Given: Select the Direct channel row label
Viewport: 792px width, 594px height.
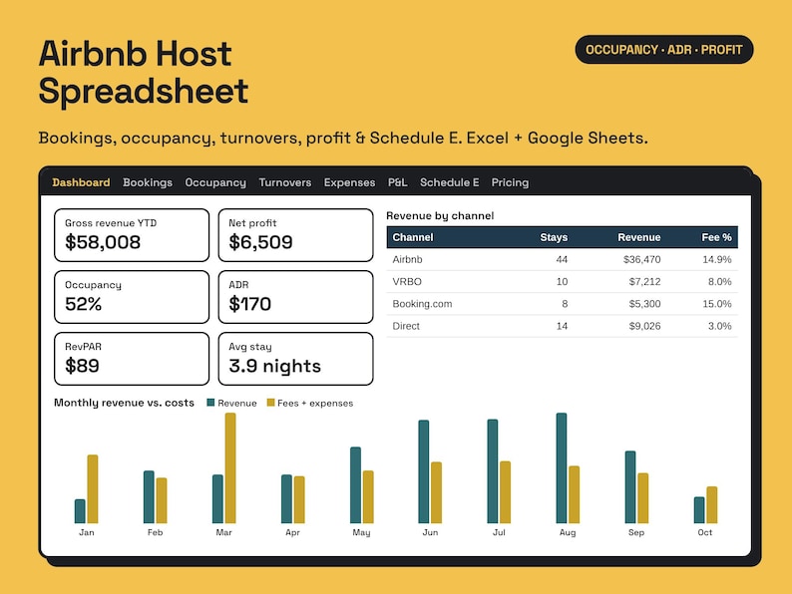Looking at the screenshot, I should coord(406,326).
